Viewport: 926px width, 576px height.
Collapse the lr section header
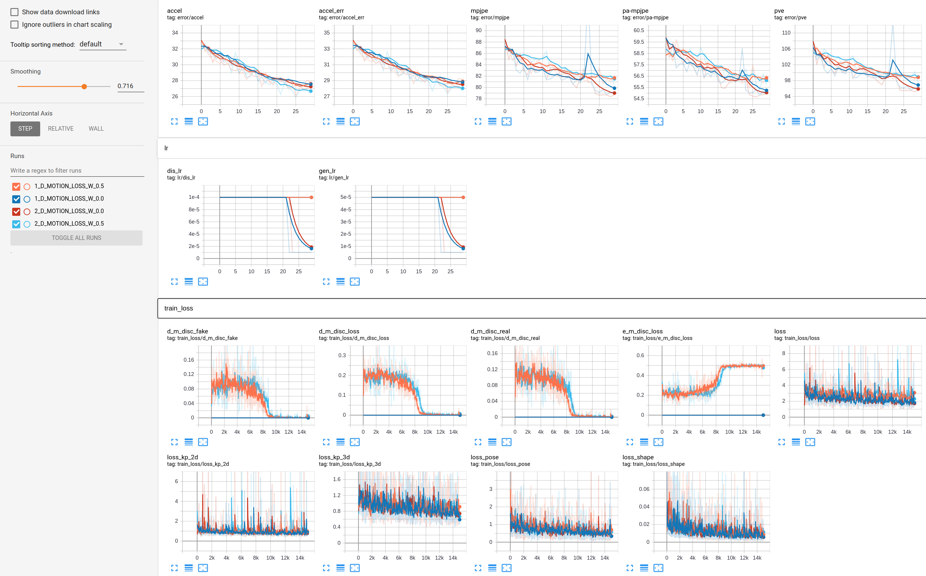pos(166,148)
